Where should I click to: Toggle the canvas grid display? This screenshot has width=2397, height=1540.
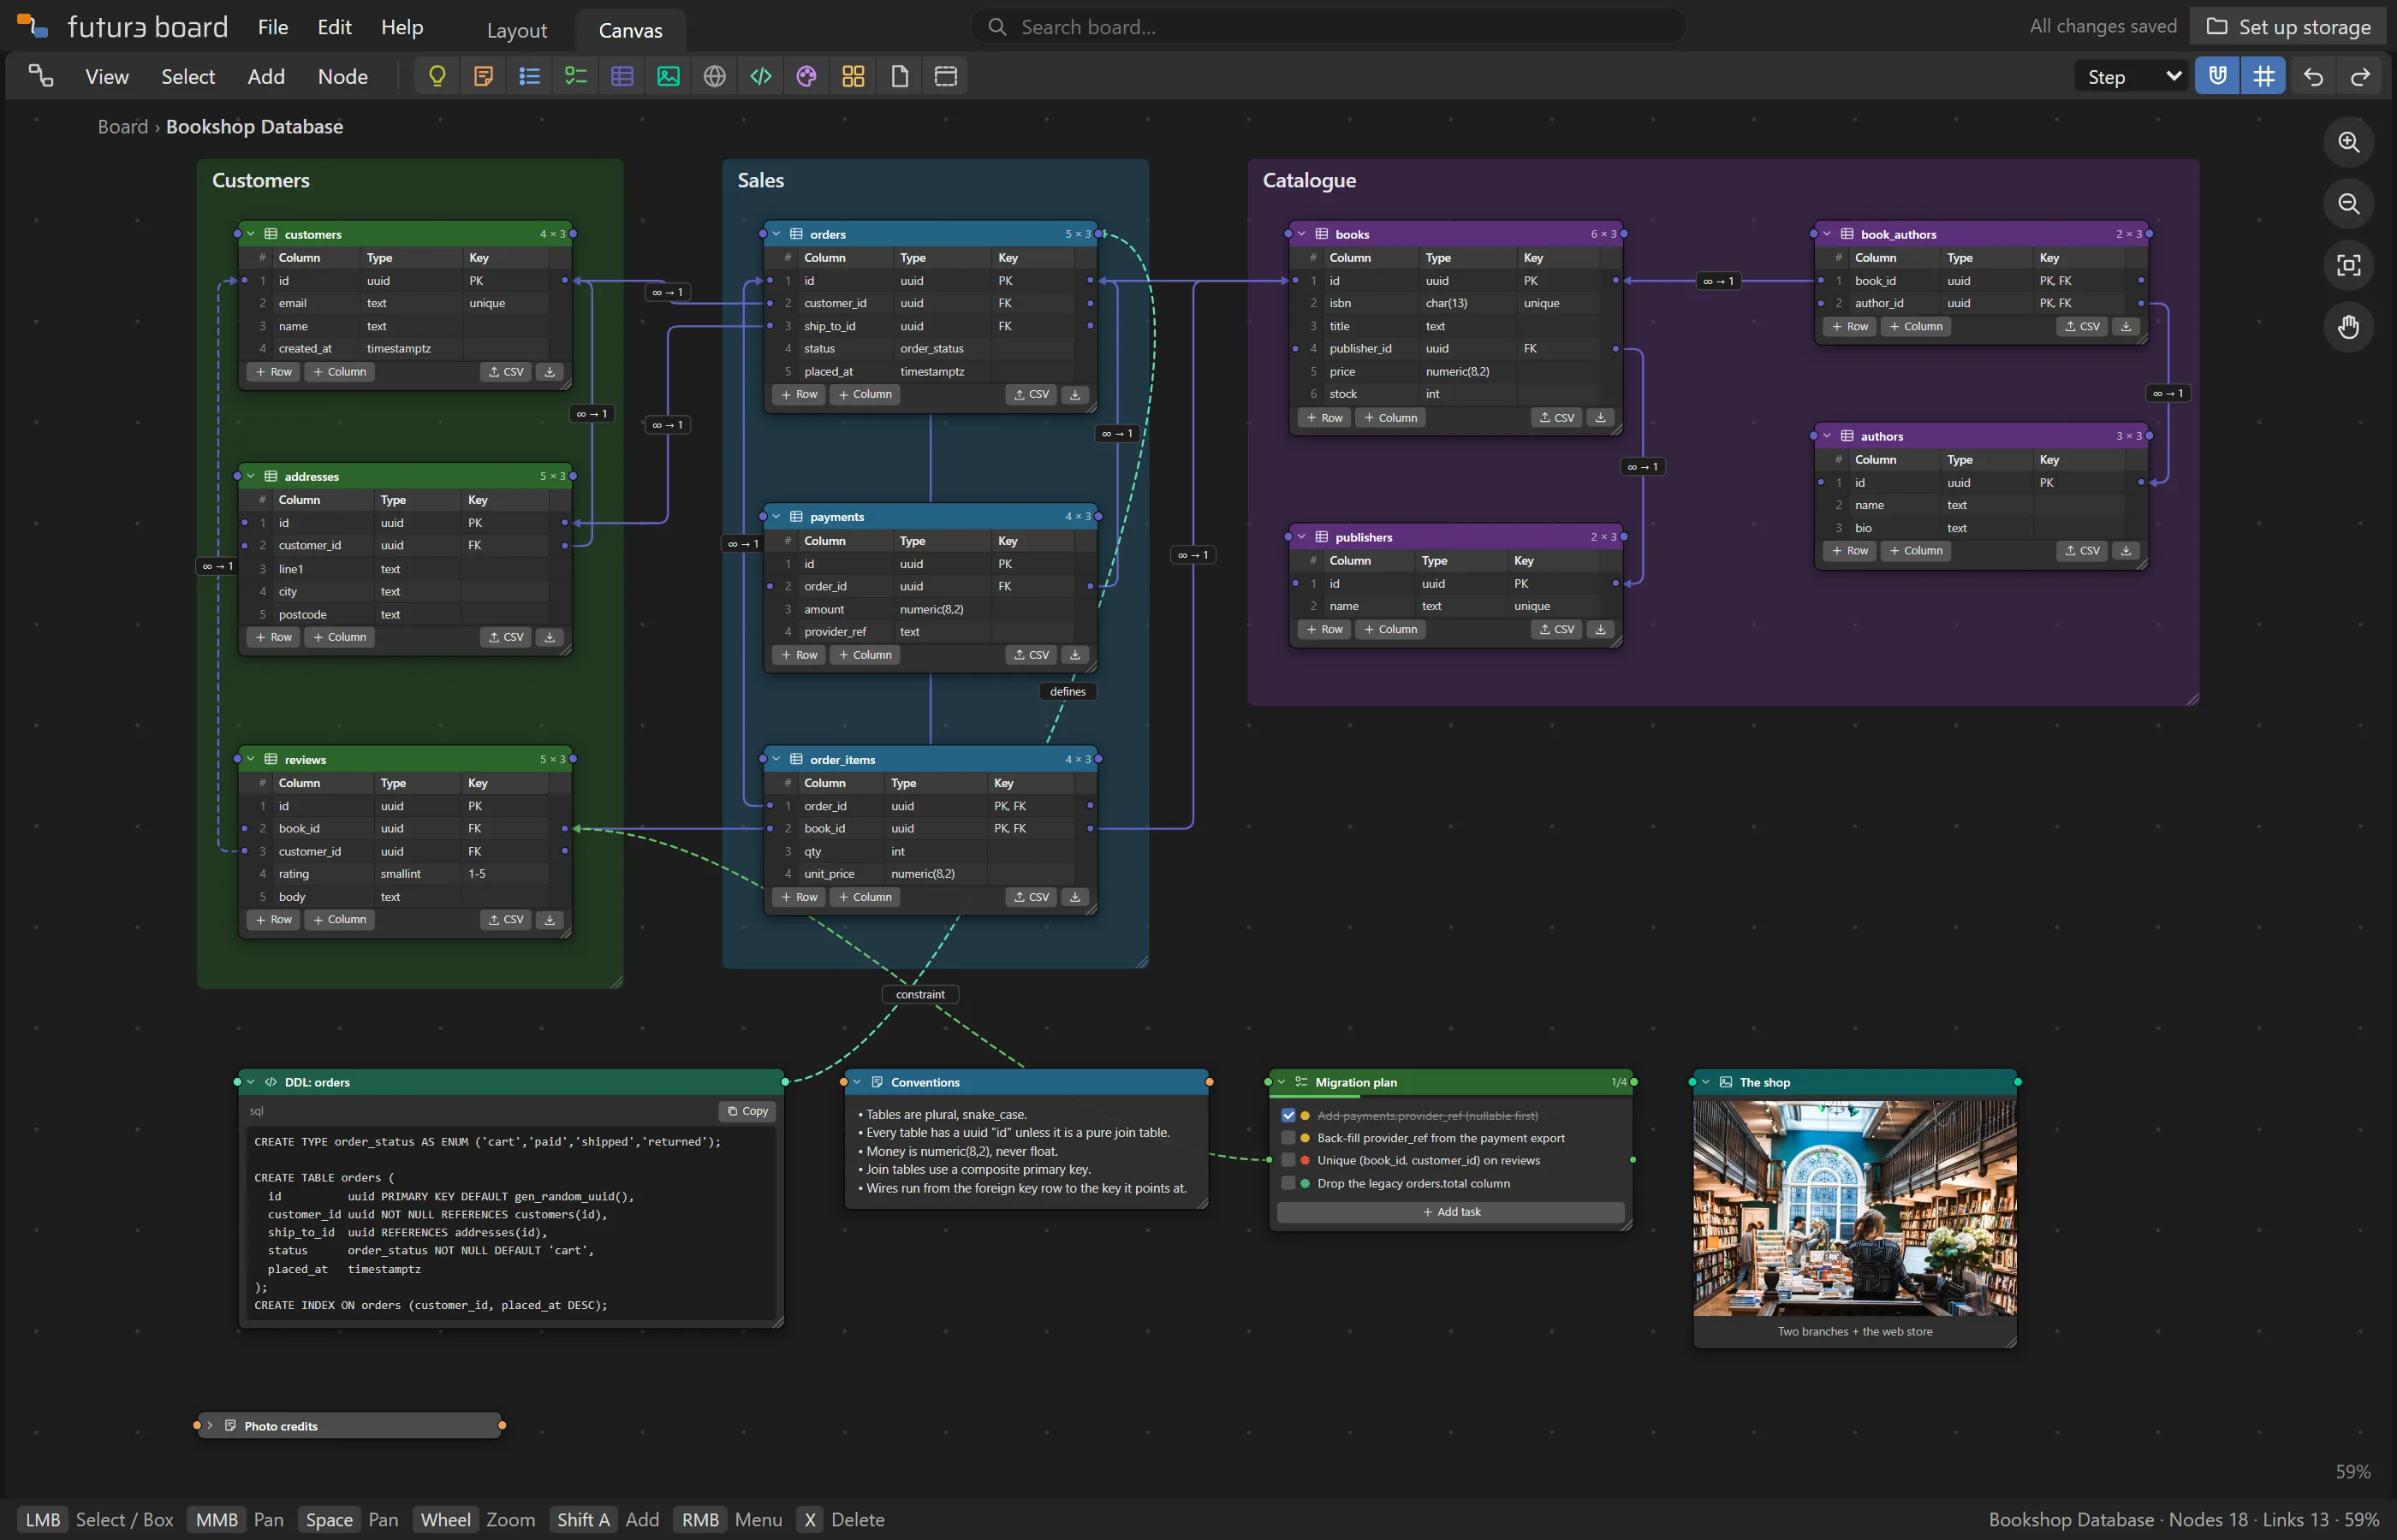(x=2263, y=76)
